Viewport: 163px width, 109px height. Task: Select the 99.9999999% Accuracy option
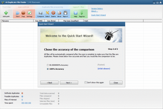[x=48, y=65]
